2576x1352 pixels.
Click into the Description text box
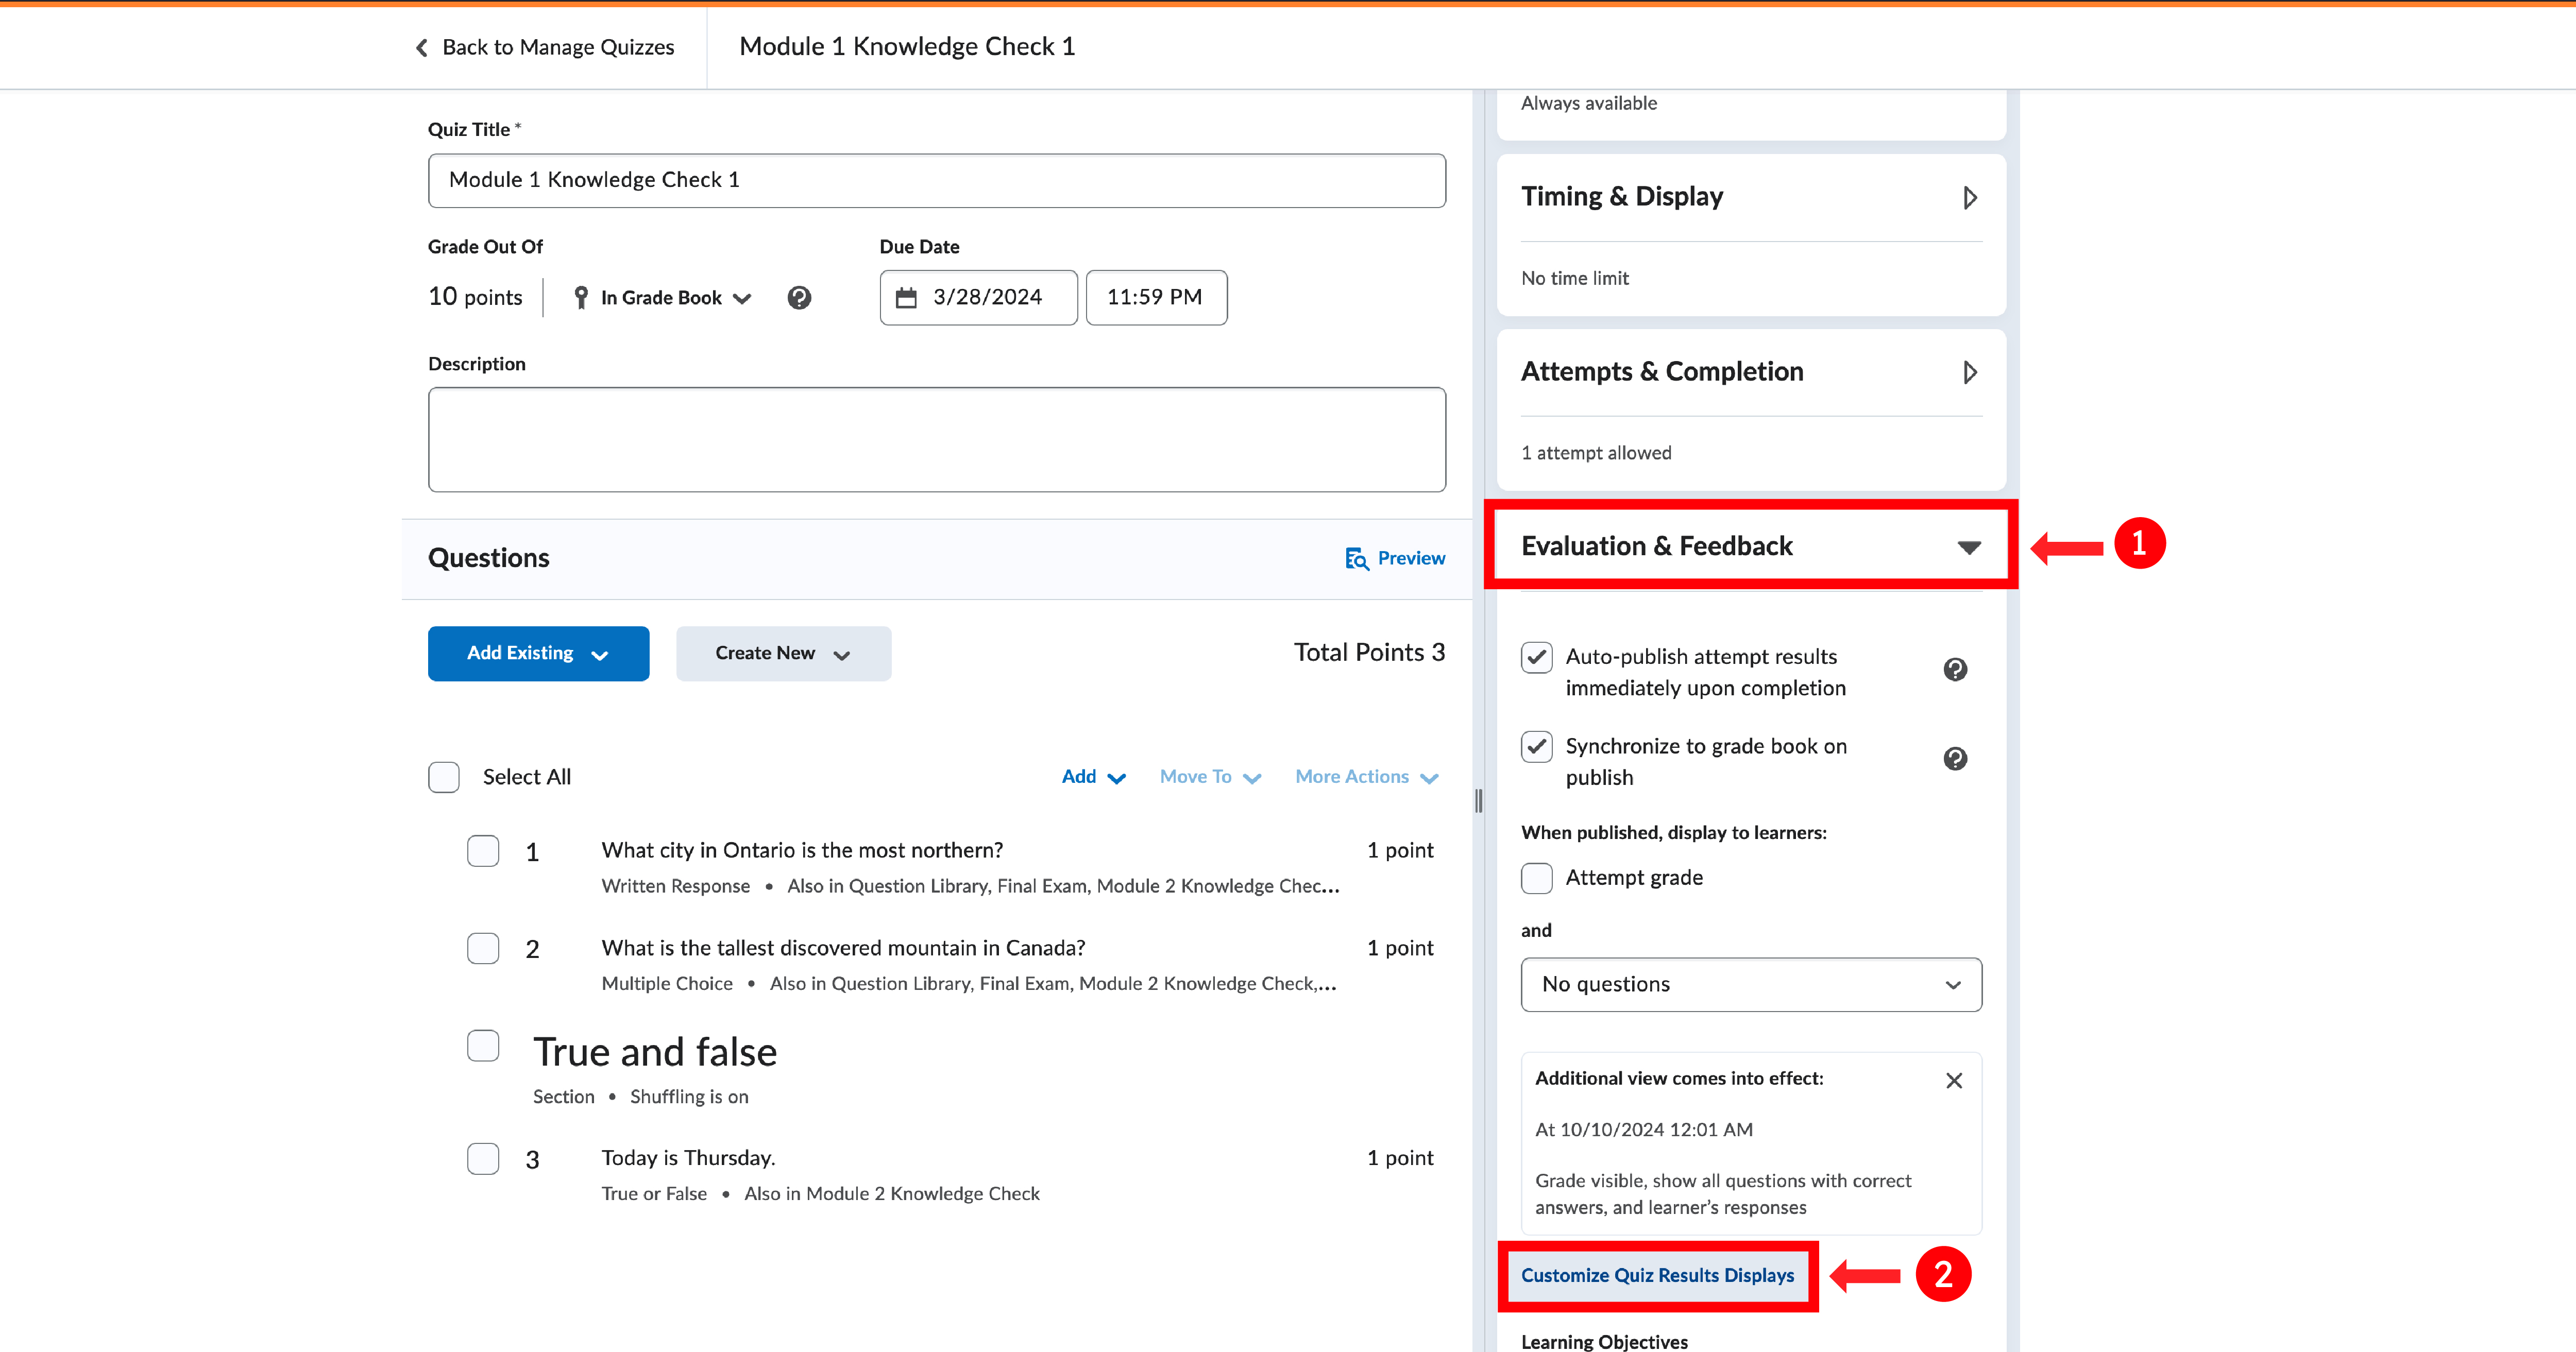936,440
